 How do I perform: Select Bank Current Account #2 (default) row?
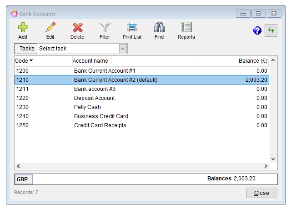coord(141,80)
